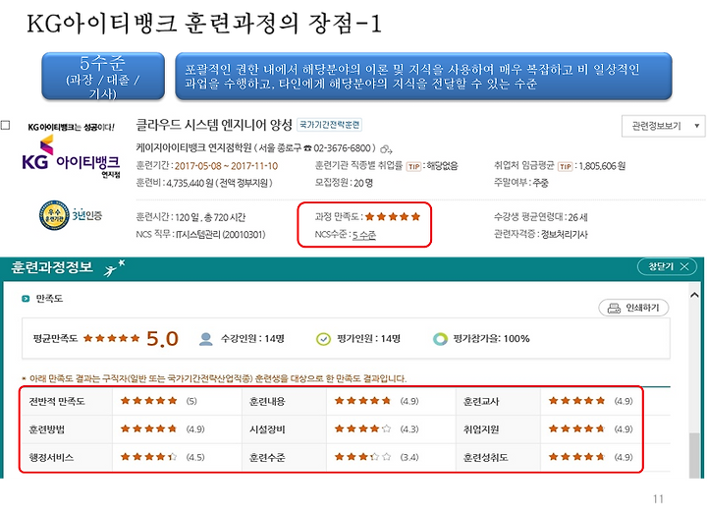The height and width of the screenshot is (512, 707).
Task: Click the 훈련성취도 star rating
Action: pos(576,457)
